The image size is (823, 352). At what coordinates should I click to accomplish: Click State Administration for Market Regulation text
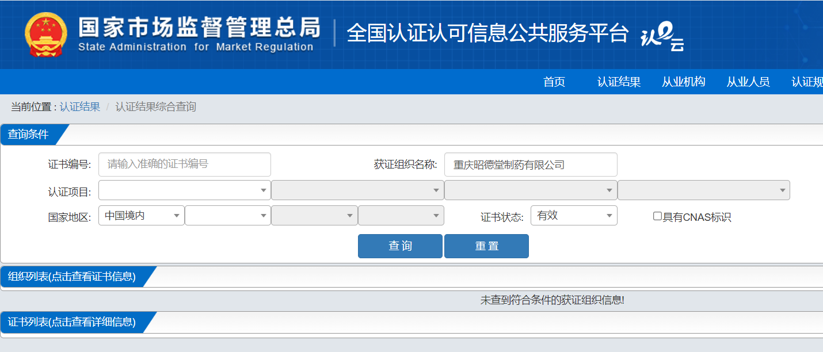pyautogui.click(x=196, y=47)
